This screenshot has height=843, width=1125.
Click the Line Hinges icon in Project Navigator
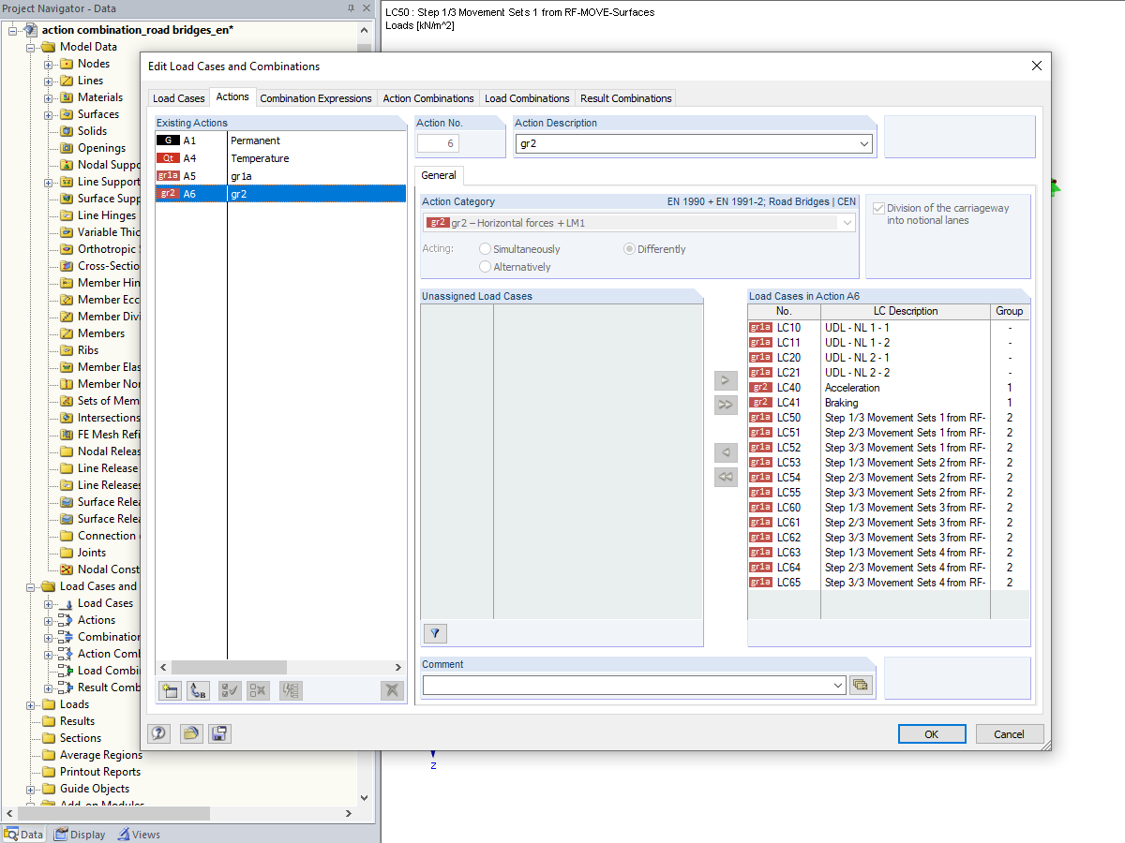tap(67, 215)
